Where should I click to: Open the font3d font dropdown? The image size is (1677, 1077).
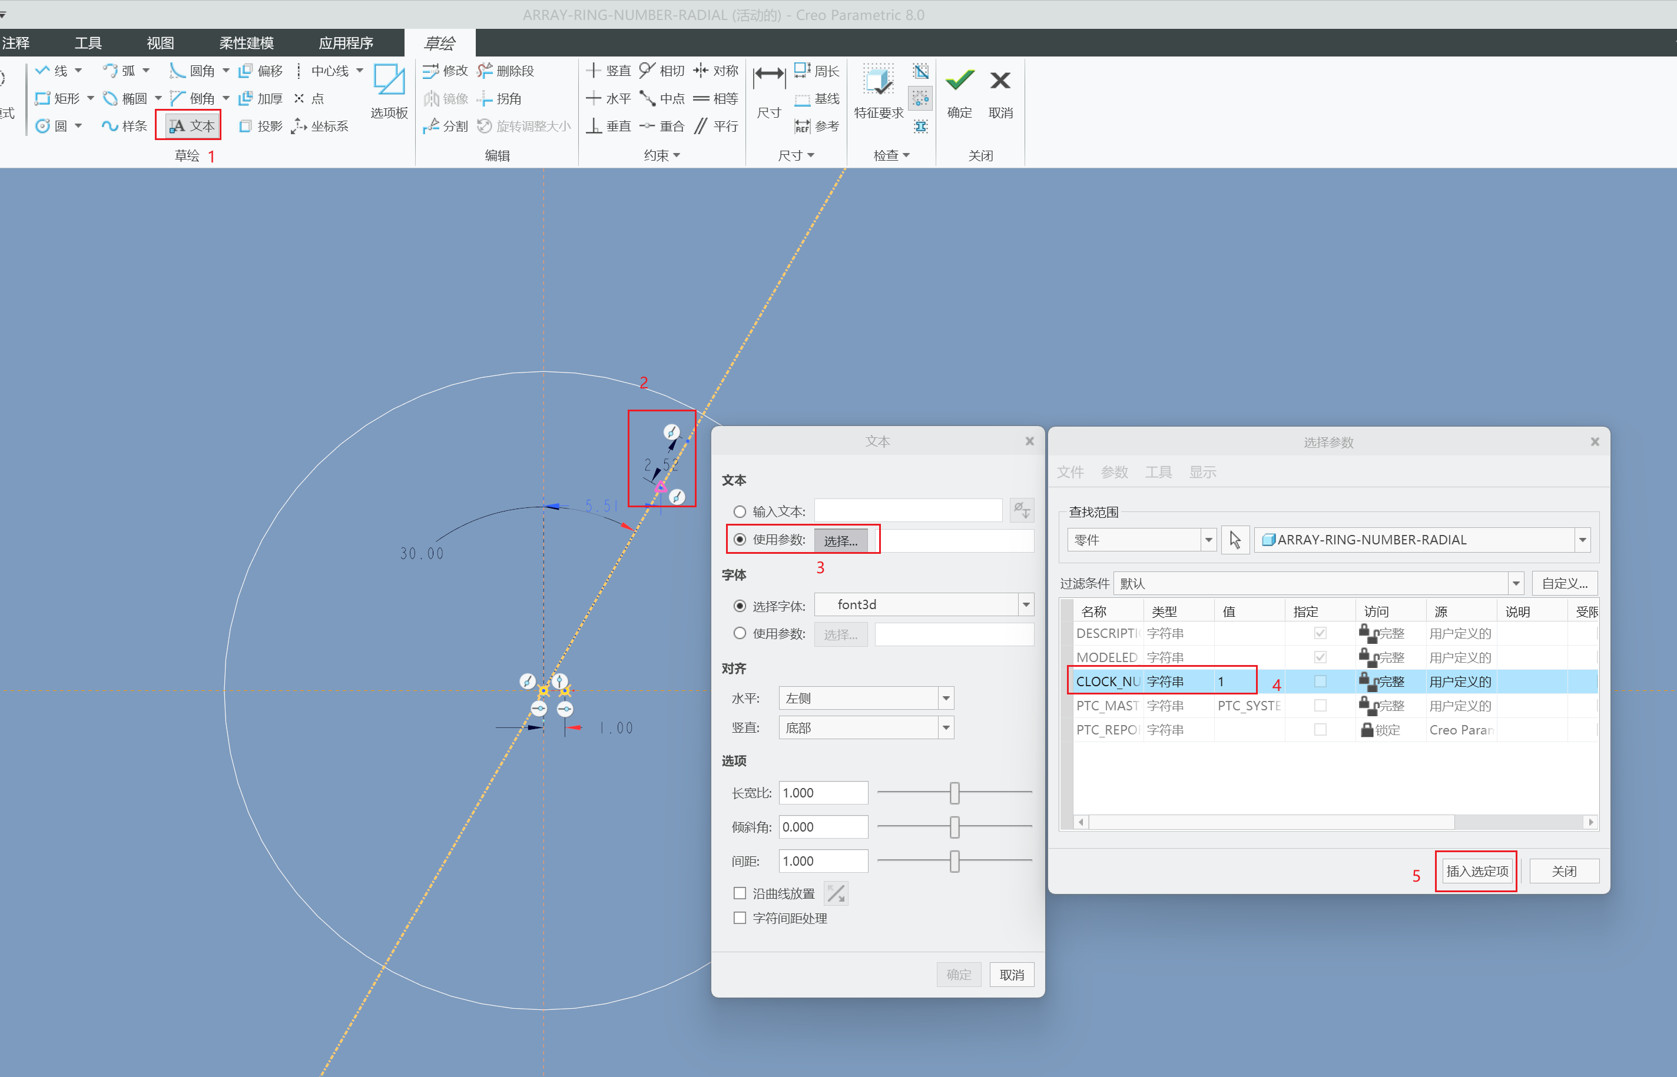(1026, 605)
